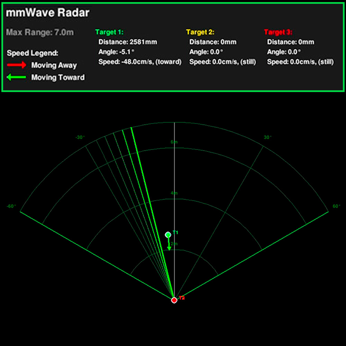Viewport: 346px width, 346px height.
Task: Click the yellow Target 2: heading
Action: coord(200,32)
